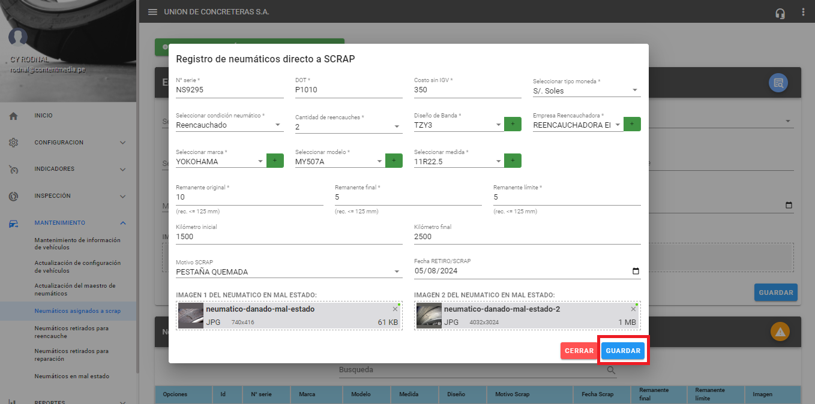Viewport: 815px width, 404px height.
Task: Click plus button beside Seleccionar medida
Action: 513,161
